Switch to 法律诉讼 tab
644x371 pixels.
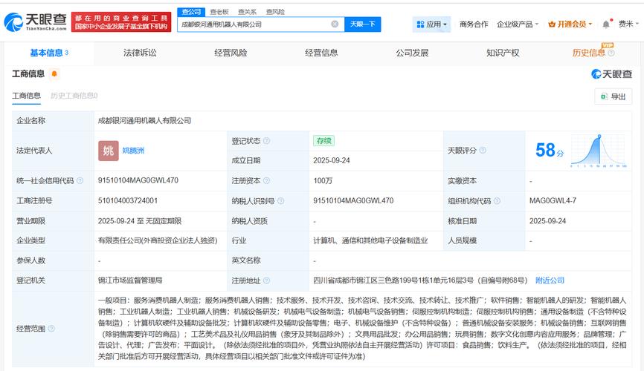140,53
